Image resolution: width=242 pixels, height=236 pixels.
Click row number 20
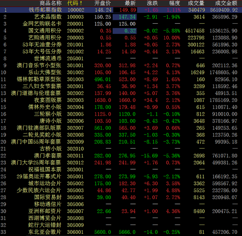point(3,142)
